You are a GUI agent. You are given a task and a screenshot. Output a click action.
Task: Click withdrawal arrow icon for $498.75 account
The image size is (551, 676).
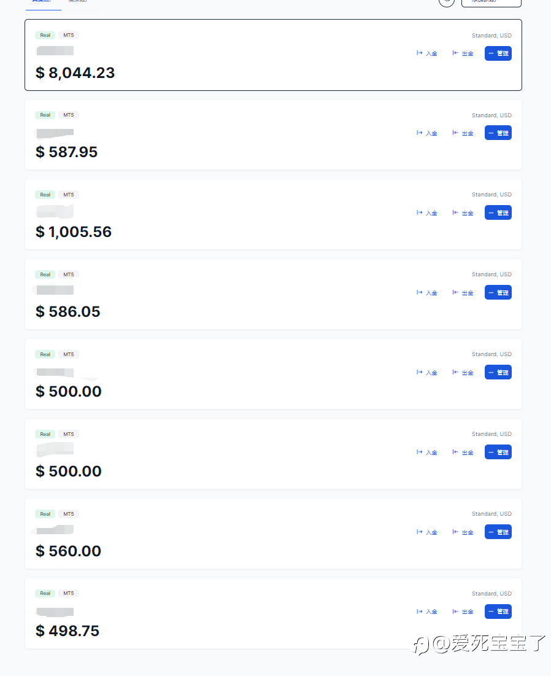coord(455,612)
